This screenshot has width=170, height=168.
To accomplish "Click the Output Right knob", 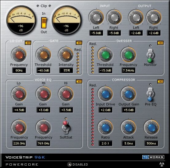I will [154, 17].
